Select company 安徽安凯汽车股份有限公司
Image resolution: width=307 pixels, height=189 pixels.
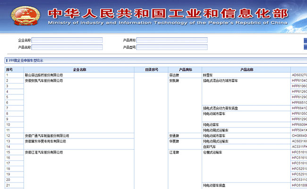[x=44, y=80]
